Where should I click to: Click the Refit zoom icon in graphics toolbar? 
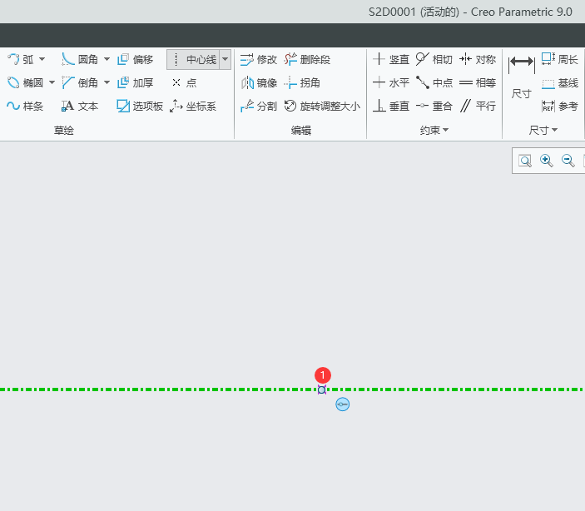(x=525, y=161)
